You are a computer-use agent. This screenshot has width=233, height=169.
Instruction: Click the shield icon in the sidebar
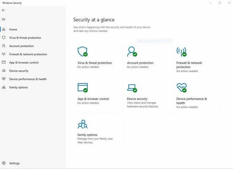[x=4, y=37]
